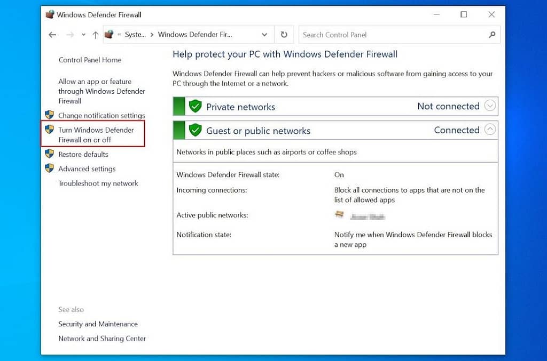This screenshot has width=547, height=361.
Task: Click the firewall state value 'On'
Action: 339,175
